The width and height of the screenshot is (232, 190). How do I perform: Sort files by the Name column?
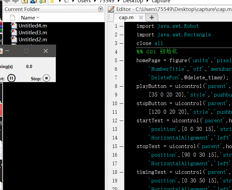(x=30, y=18)
